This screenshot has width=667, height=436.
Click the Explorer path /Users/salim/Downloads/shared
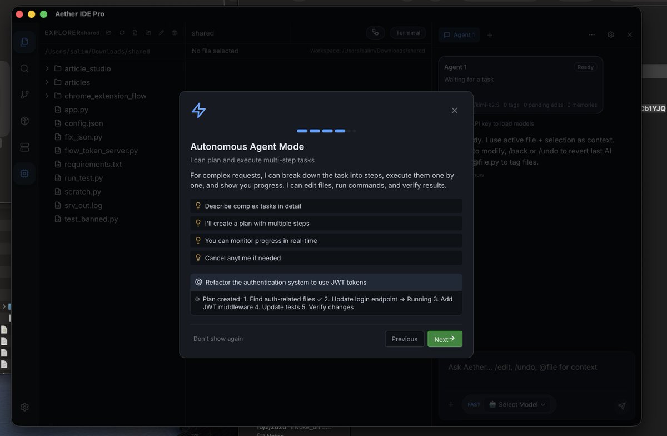tap(97, 52)
